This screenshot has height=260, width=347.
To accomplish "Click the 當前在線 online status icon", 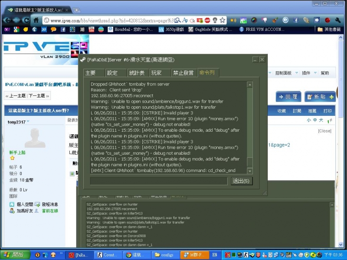I will point(37,211).
